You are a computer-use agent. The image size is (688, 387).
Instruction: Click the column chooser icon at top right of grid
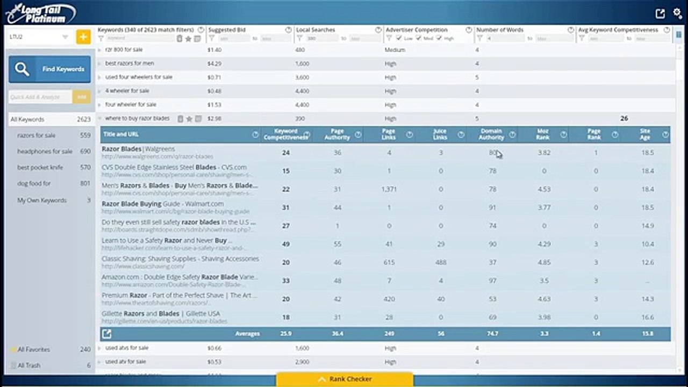679,34
